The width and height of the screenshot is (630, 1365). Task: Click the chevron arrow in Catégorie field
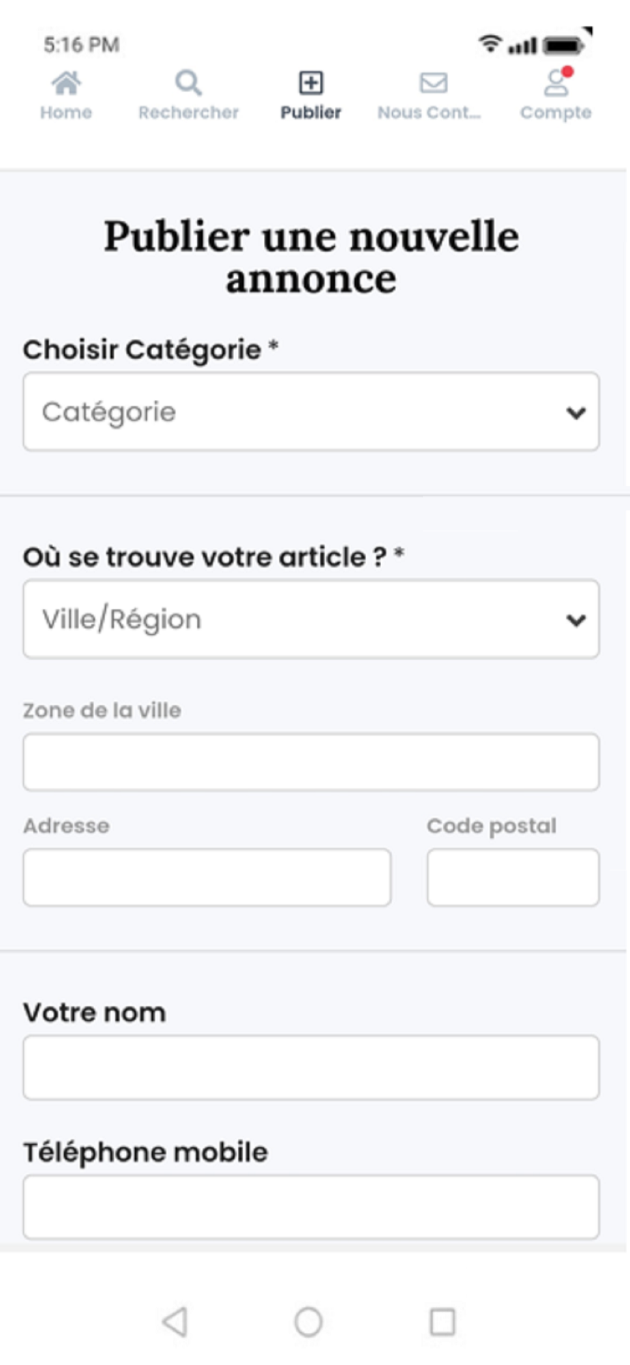576,413
